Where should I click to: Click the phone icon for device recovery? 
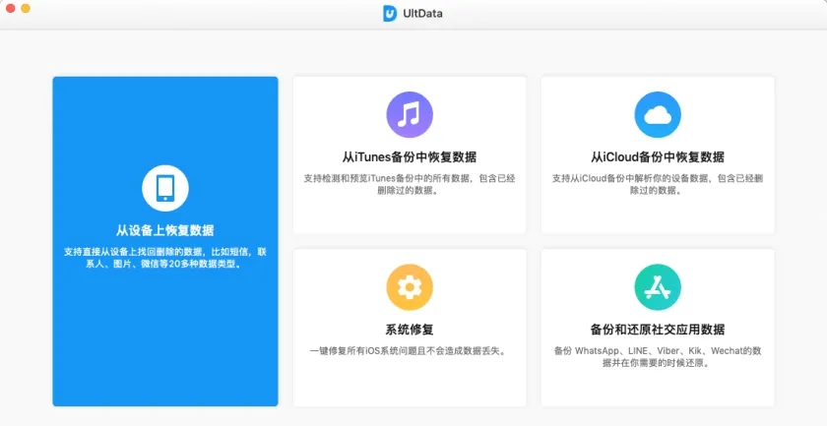[164, 188]
